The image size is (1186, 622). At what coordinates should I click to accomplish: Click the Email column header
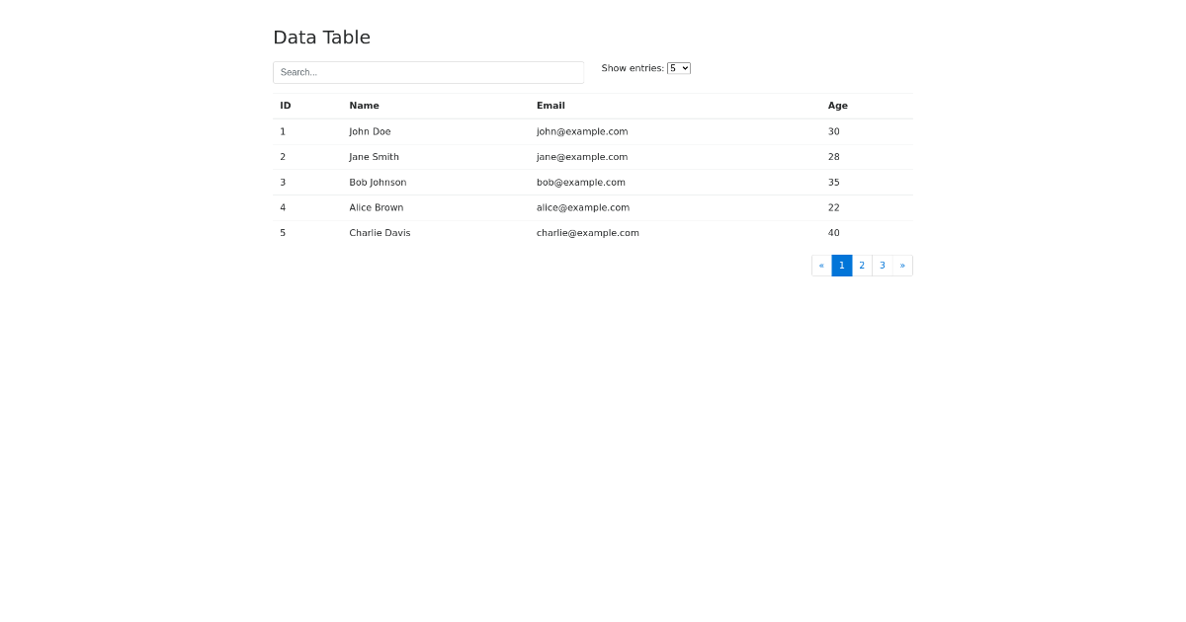click(551, 106)
